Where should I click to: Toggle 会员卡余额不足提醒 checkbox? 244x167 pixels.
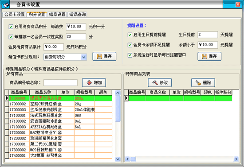pyautogui.click(x=130, y=45)
